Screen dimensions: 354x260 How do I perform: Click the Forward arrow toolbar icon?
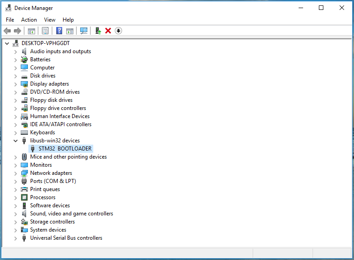[18, 31]
